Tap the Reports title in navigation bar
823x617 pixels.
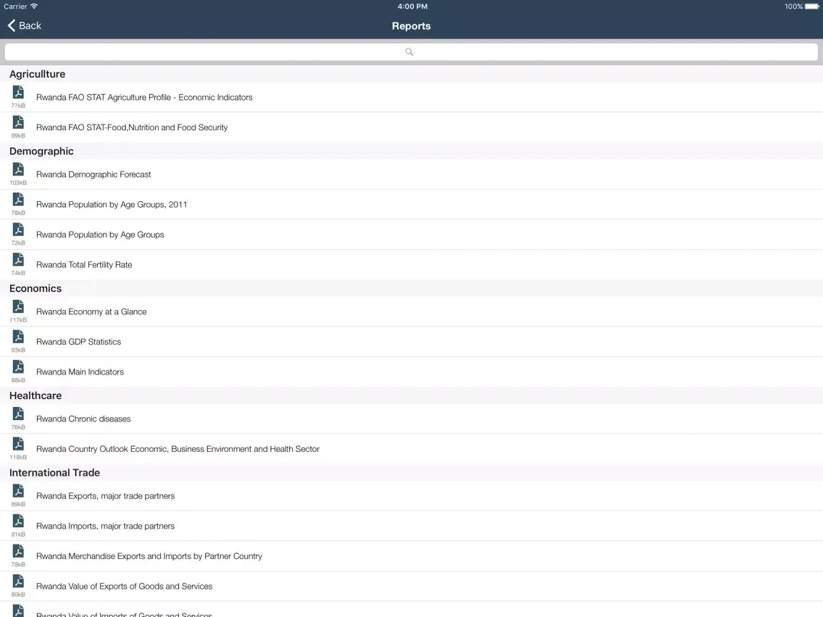(x=411, y=26)
